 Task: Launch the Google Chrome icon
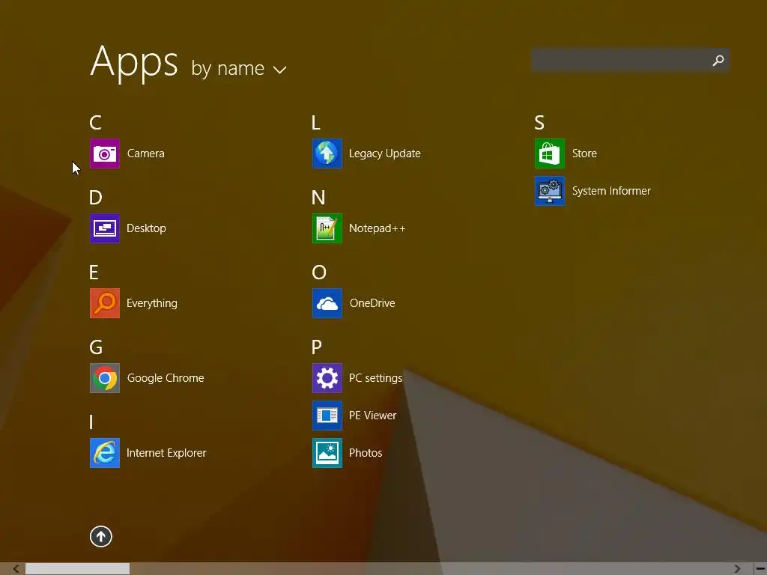pos(105,378)
